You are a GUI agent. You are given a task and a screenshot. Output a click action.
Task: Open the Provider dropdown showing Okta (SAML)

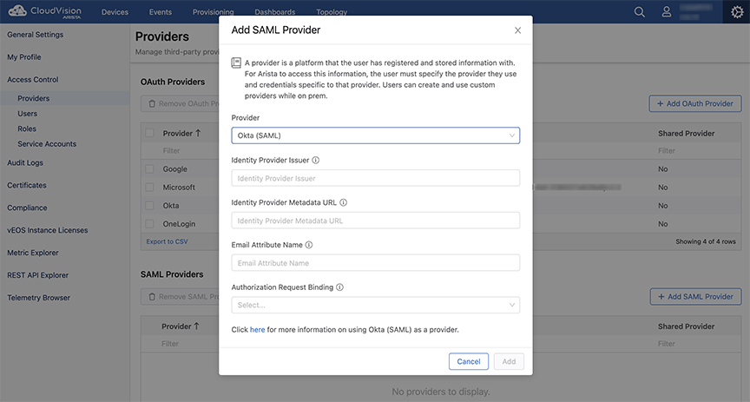[376, 135]
